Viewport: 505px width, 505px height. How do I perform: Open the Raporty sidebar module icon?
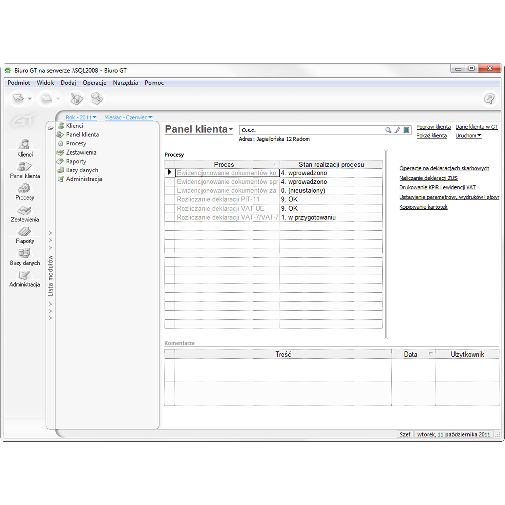click(25, 232)
